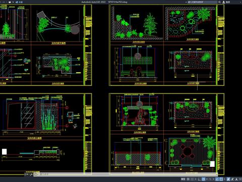Screen dimensions: 242x182
Task: Click the command line customize wrench icon
Action: 31,174
